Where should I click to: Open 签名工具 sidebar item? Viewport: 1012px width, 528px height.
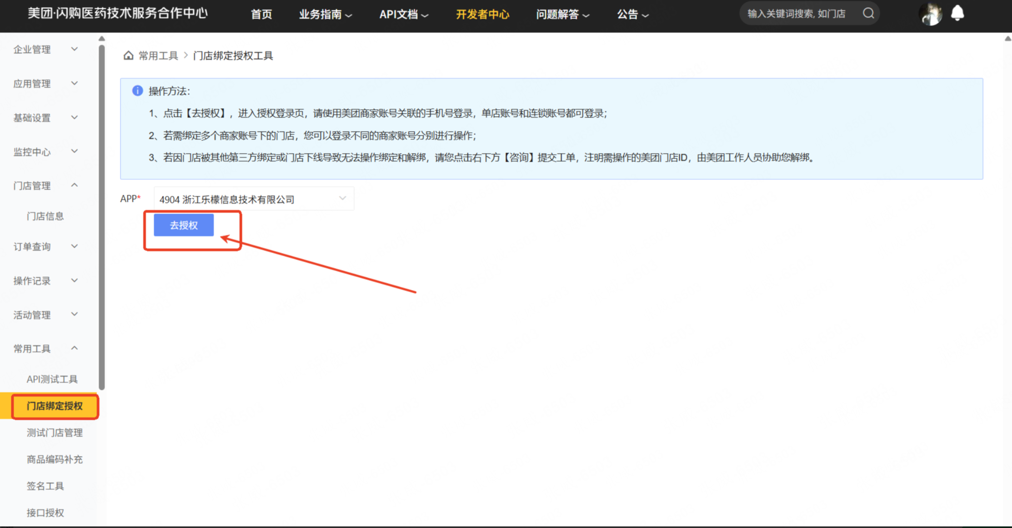(x=45, y=486)
